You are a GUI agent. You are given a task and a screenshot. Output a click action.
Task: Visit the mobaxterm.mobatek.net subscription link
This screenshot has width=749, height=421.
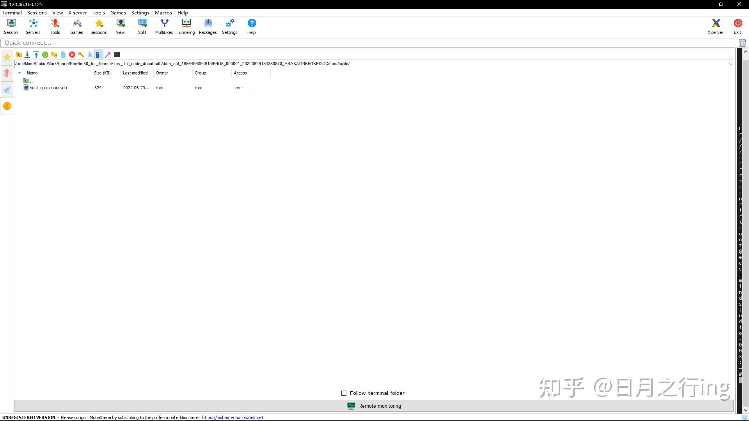[232, 417]
